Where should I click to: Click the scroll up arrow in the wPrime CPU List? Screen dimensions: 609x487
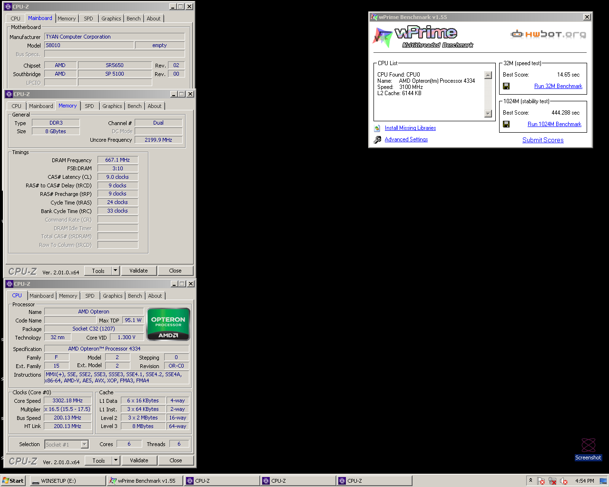[x=488, y=75]
